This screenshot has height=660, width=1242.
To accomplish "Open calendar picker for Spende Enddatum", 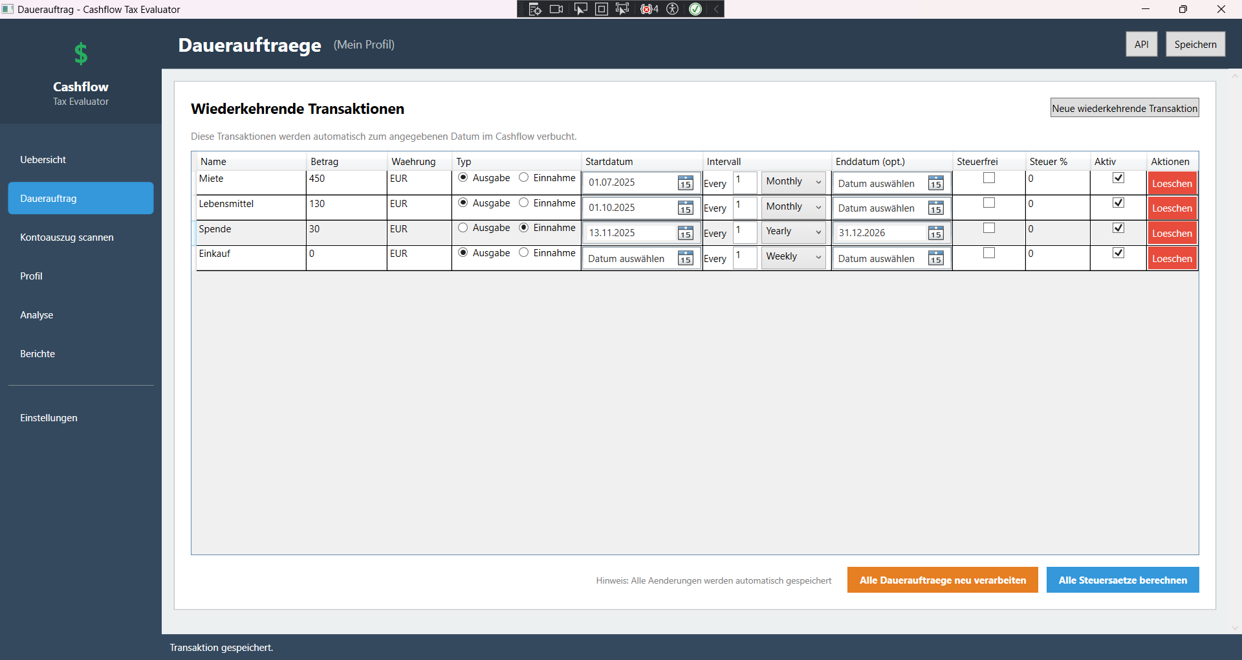I will click(x=935, y=232).
